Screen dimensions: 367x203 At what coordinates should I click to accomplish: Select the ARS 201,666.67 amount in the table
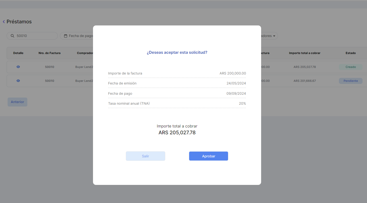(304, 81)
